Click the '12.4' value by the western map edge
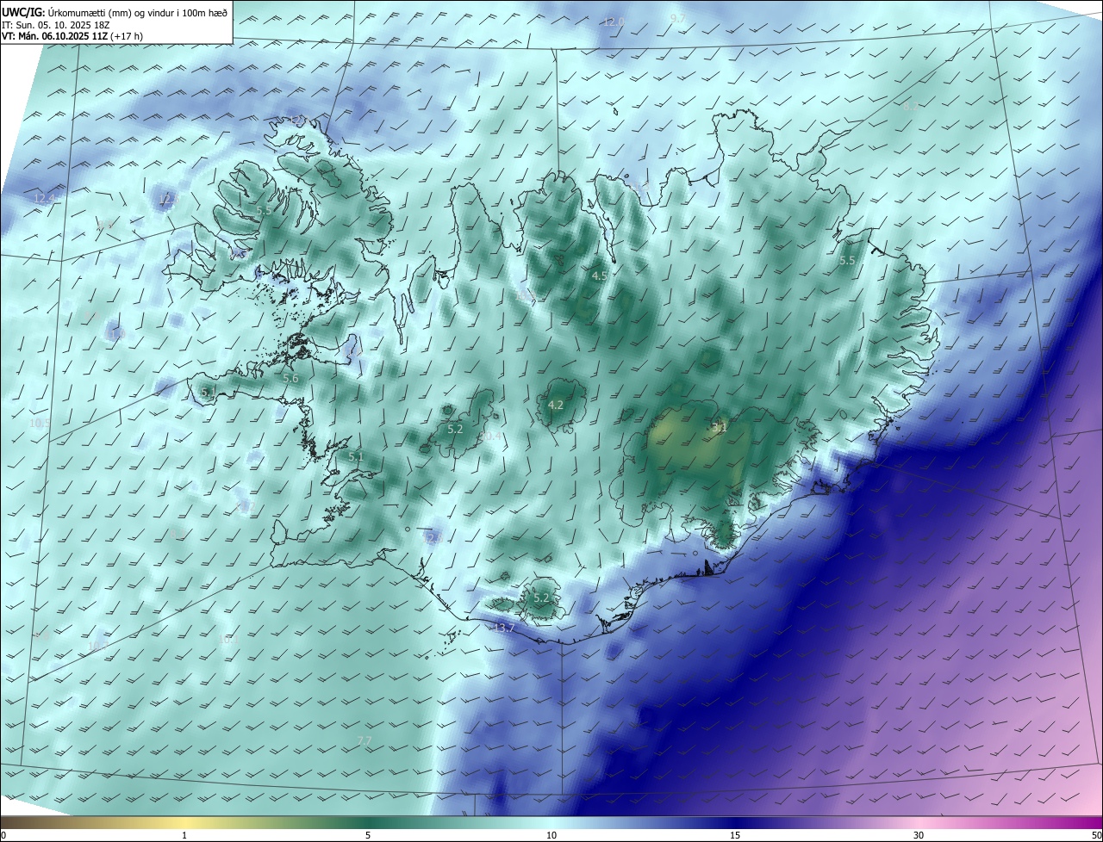The image size is (1103, 842). [44, 198]
